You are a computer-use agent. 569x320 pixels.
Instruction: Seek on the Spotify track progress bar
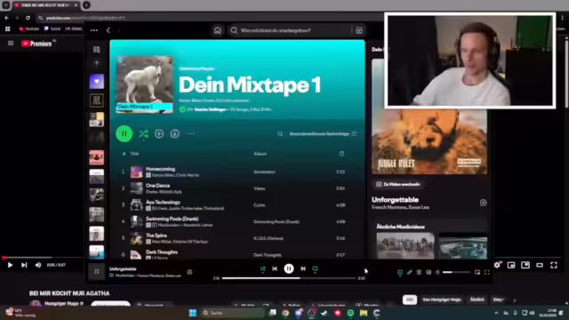click(x=289, y=278)
